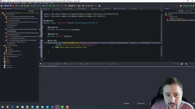Image resolution: width=195 pixels, height=109 pixels.
Task: Collapse the src/main/java folder
Action: coord(3,15)
